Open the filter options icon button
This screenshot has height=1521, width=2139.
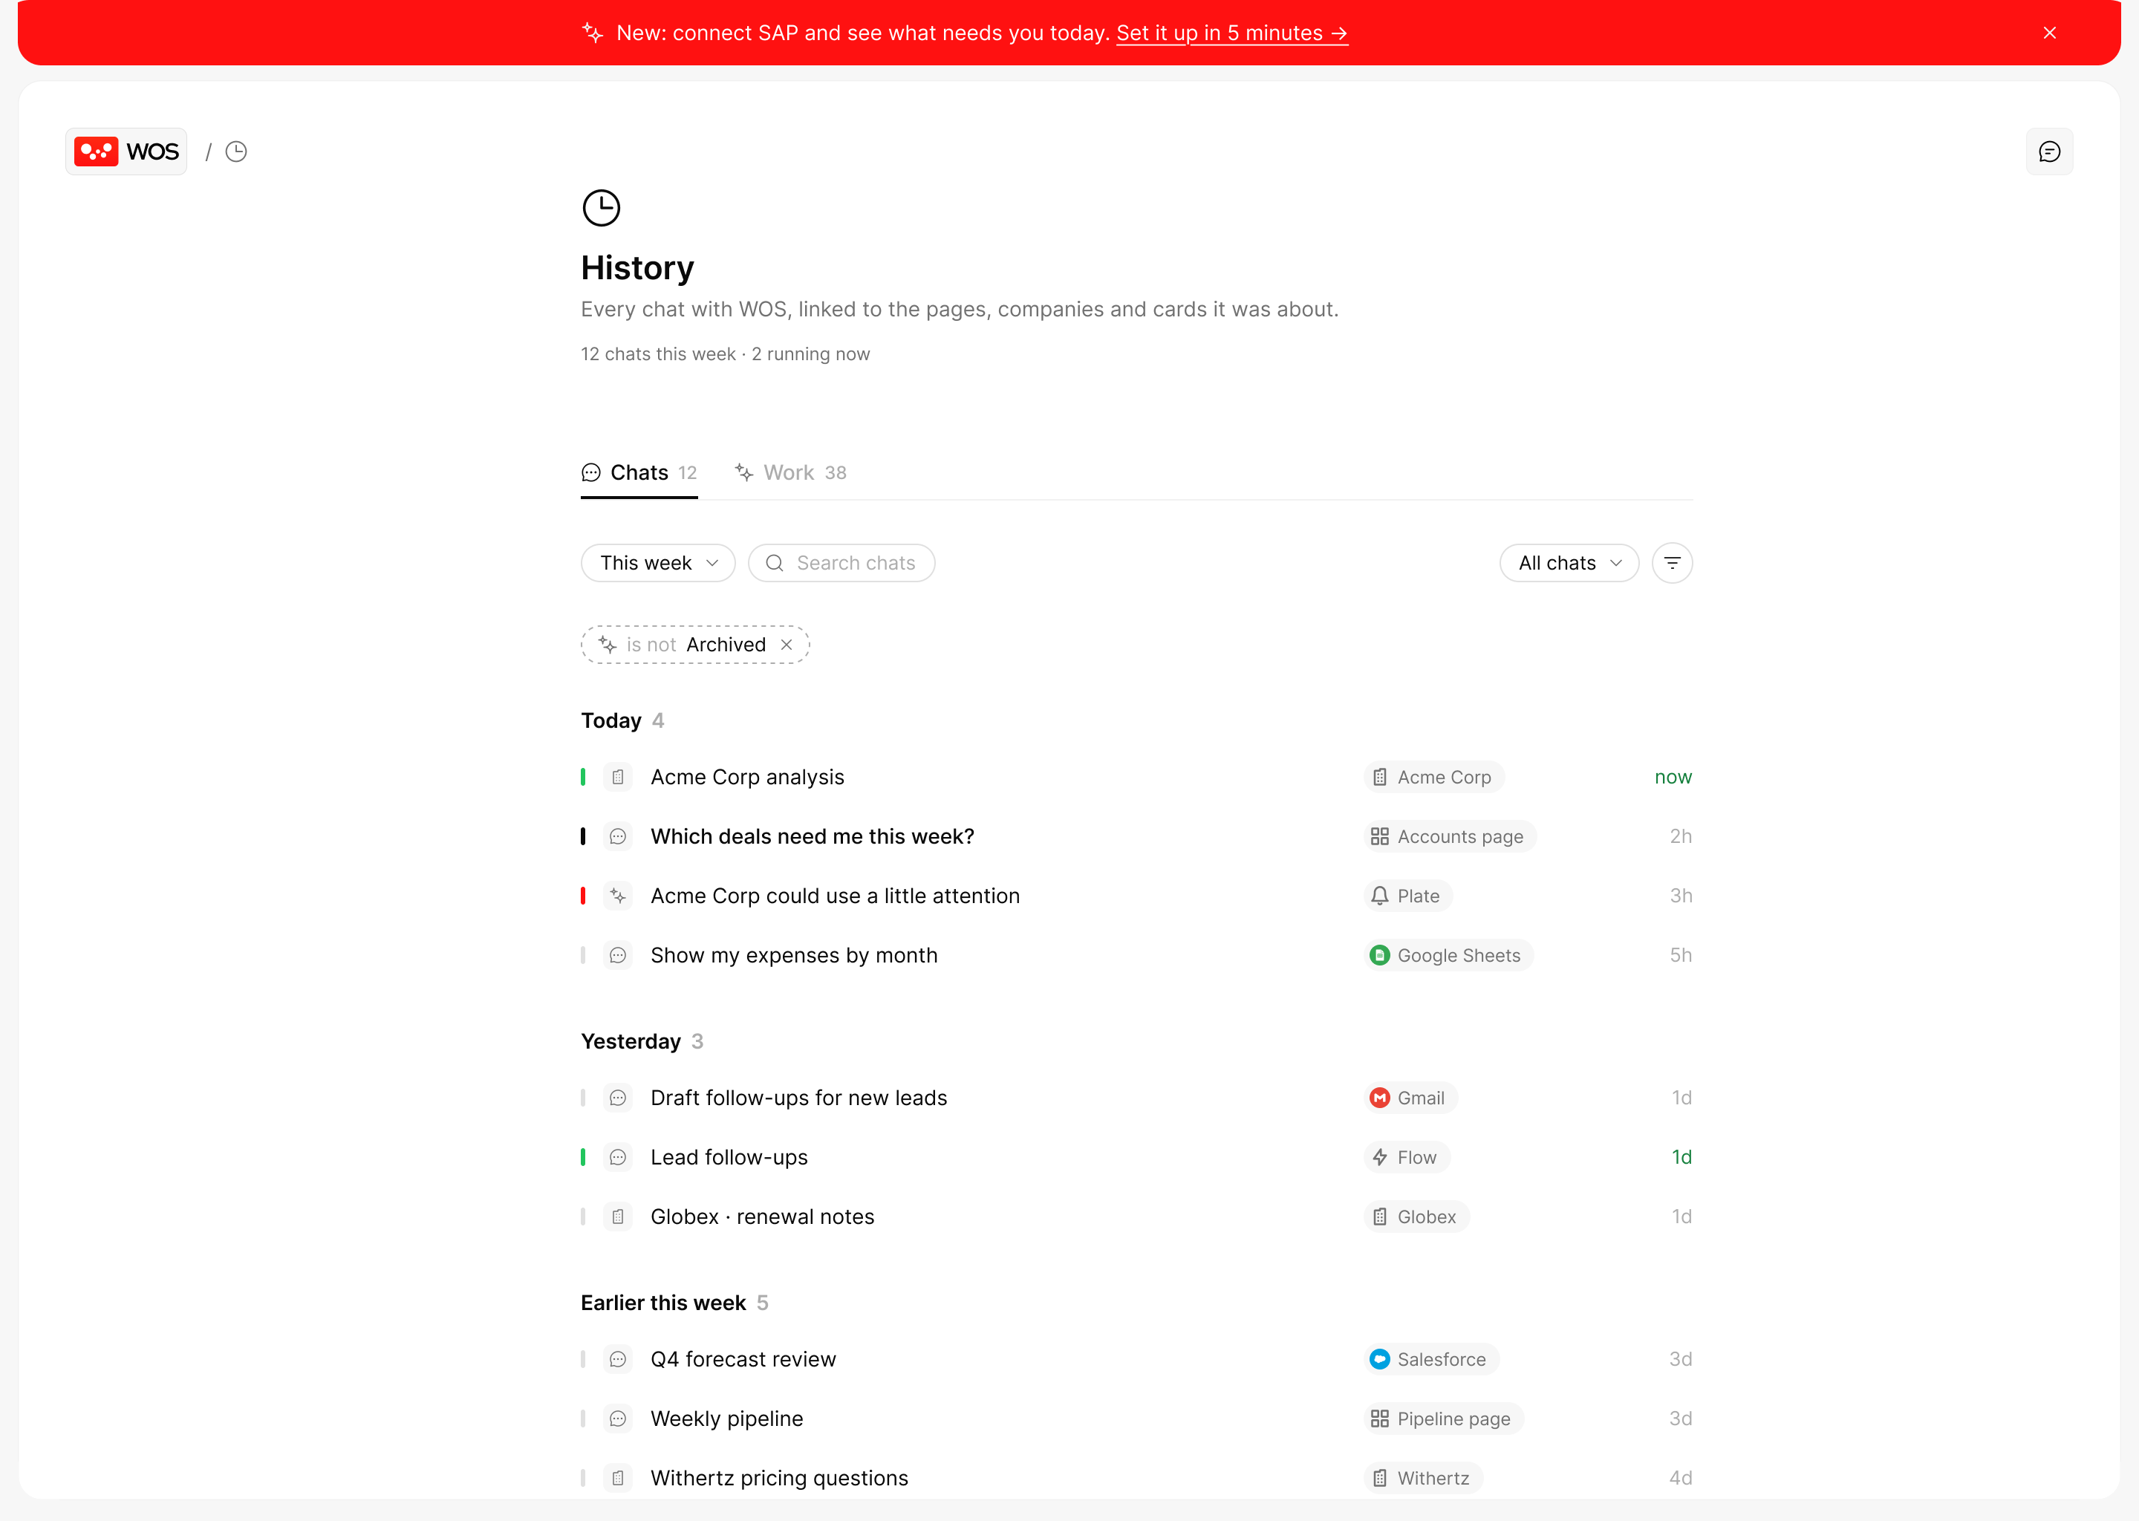pos(1672,563)
